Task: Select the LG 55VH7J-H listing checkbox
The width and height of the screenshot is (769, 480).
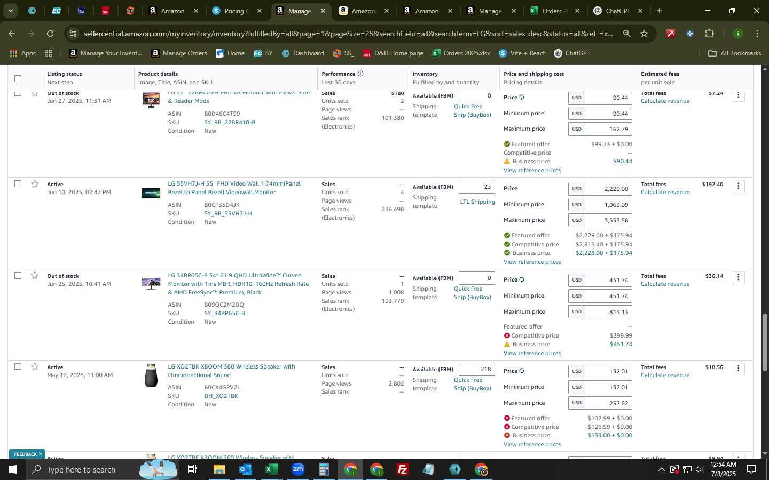Action: [18, 184]
